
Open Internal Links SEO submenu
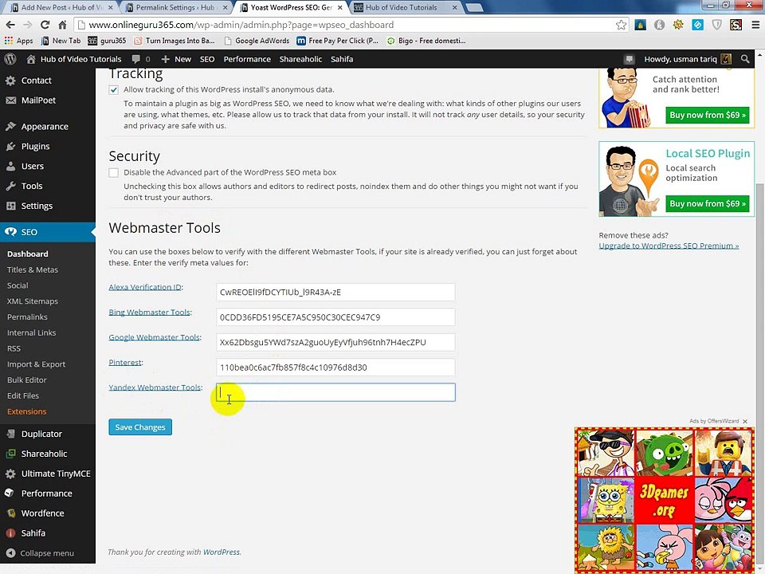(x=31, y=333)
